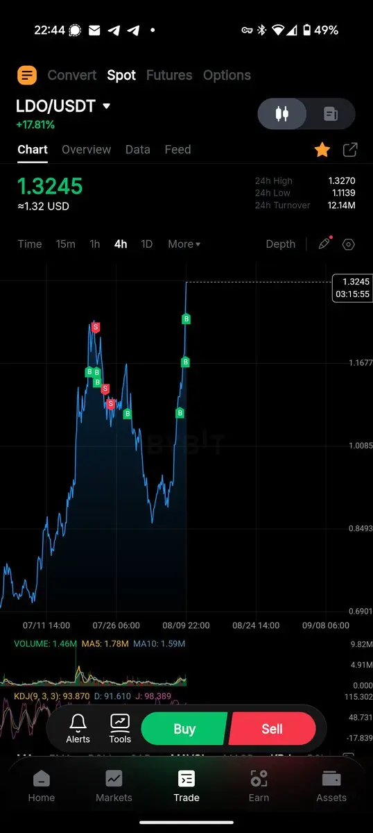Select the 1D timeframe
Screen dimensions: 373x833
[147, 244]
